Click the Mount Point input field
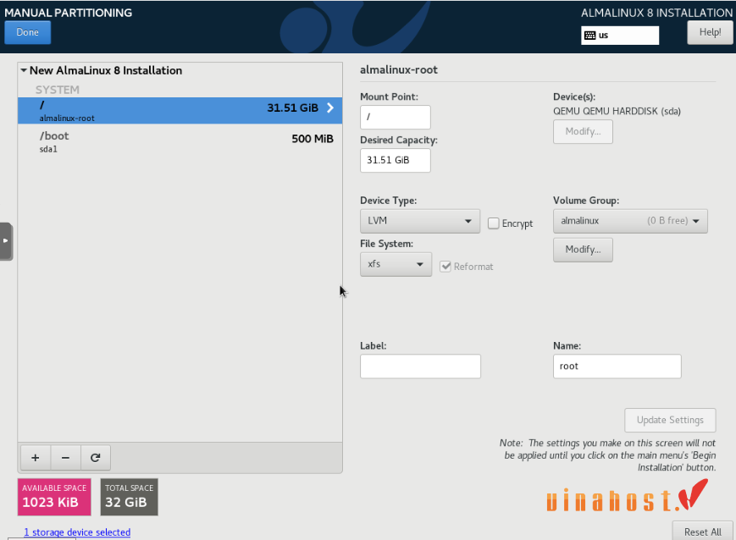Image resolution: width=736 pixels, height=540 pixels. [x=395, y=117]
